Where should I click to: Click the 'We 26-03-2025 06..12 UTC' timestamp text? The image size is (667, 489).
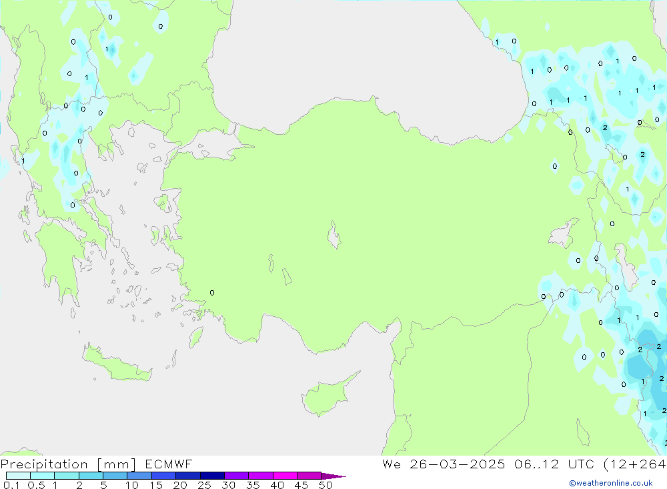488,464
